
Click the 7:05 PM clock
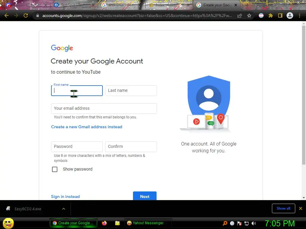(x=280, y=223)
